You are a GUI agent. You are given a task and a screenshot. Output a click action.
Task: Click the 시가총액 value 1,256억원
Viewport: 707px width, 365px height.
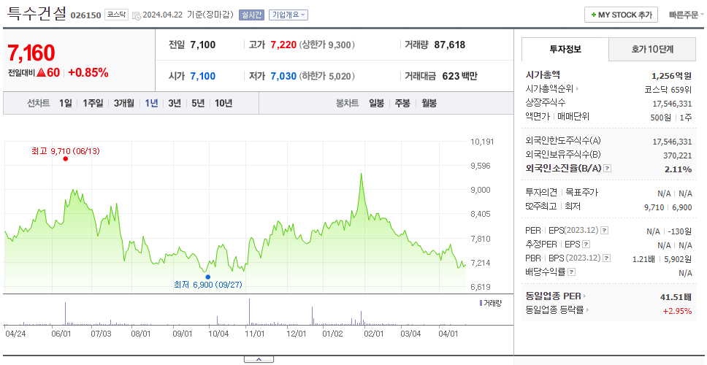click(x=671, y=76)
